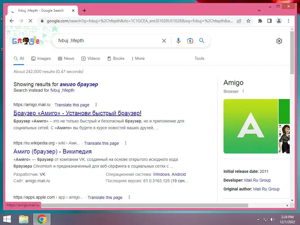Stop loading the page
Viewport: 300px width, 225px height.
pos(30,21)
